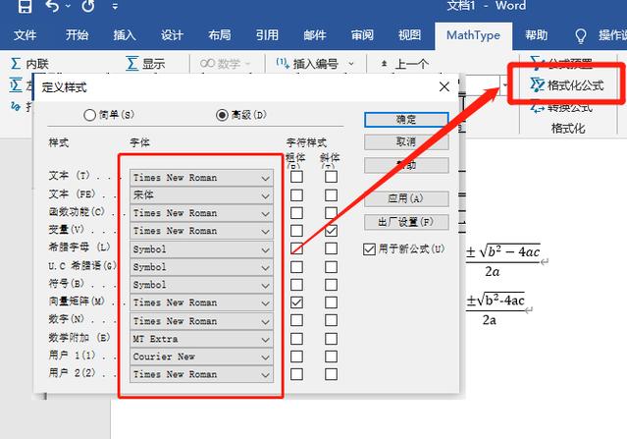Toggle italic checkbox for 用户2(2)

point(331,374)
